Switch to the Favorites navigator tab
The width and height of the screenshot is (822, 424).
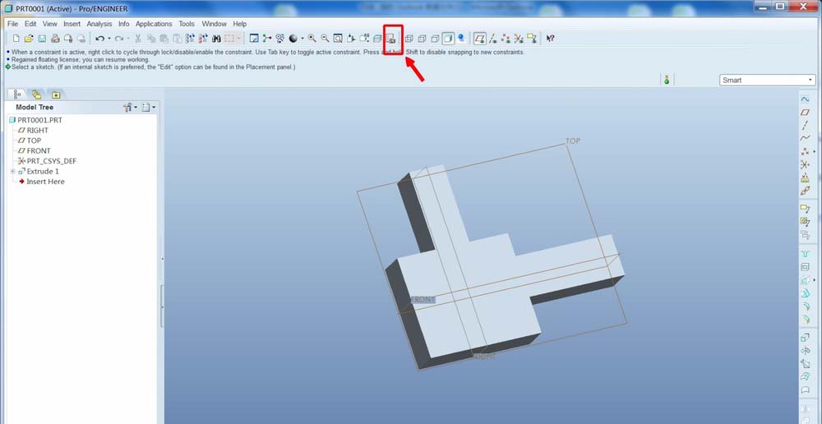click(x=56, y=94)
